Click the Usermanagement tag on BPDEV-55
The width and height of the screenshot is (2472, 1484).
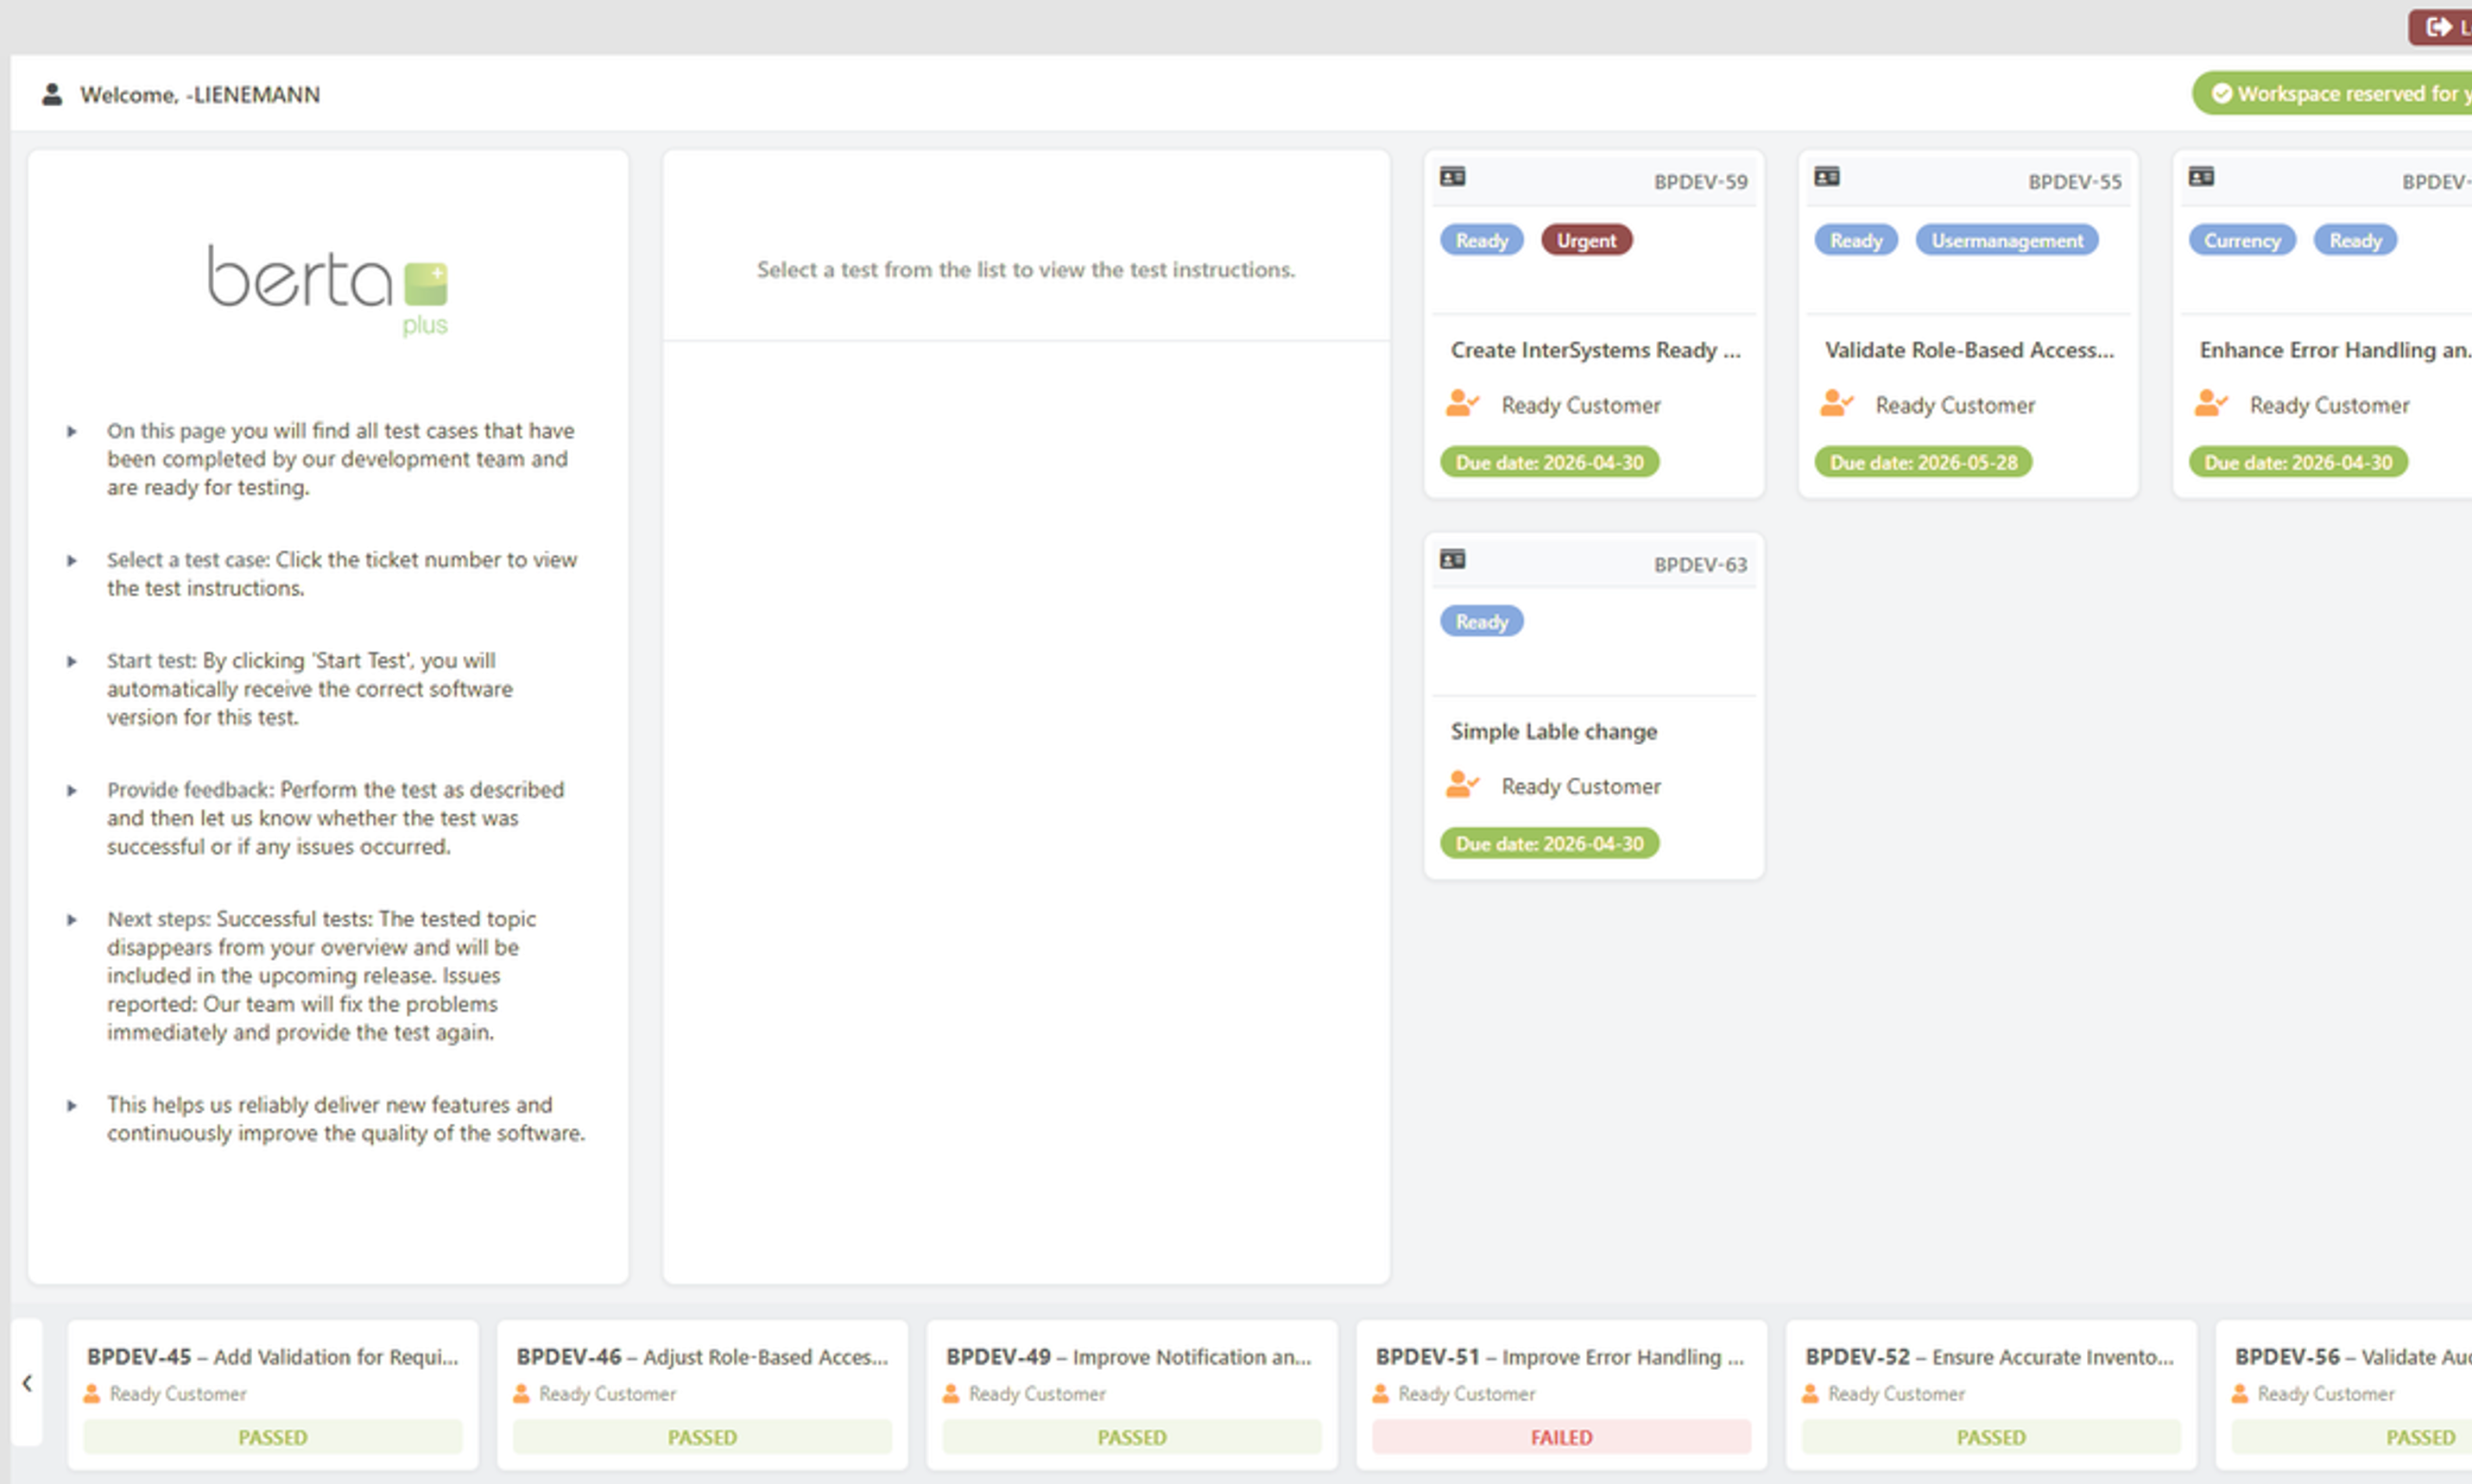tap(2006, 240)
